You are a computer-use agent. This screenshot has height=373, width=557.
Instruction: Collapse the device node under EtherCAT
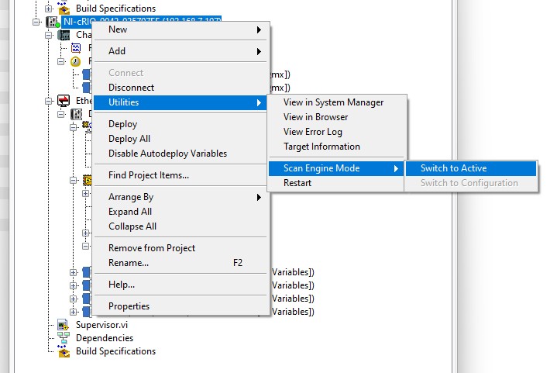(x=60, y=114)
